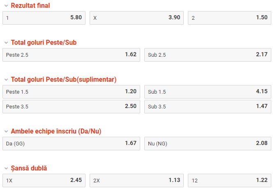Viewport: 275px width, 191px height.
Task: Select double chance 1X at 2.45
Action: click(44, 180)
